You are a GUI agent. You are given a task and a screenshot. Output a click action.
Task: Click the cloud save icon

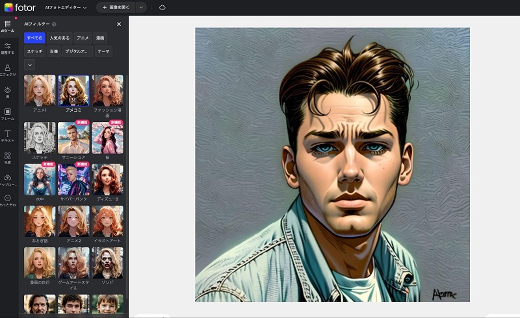[162, 7]
